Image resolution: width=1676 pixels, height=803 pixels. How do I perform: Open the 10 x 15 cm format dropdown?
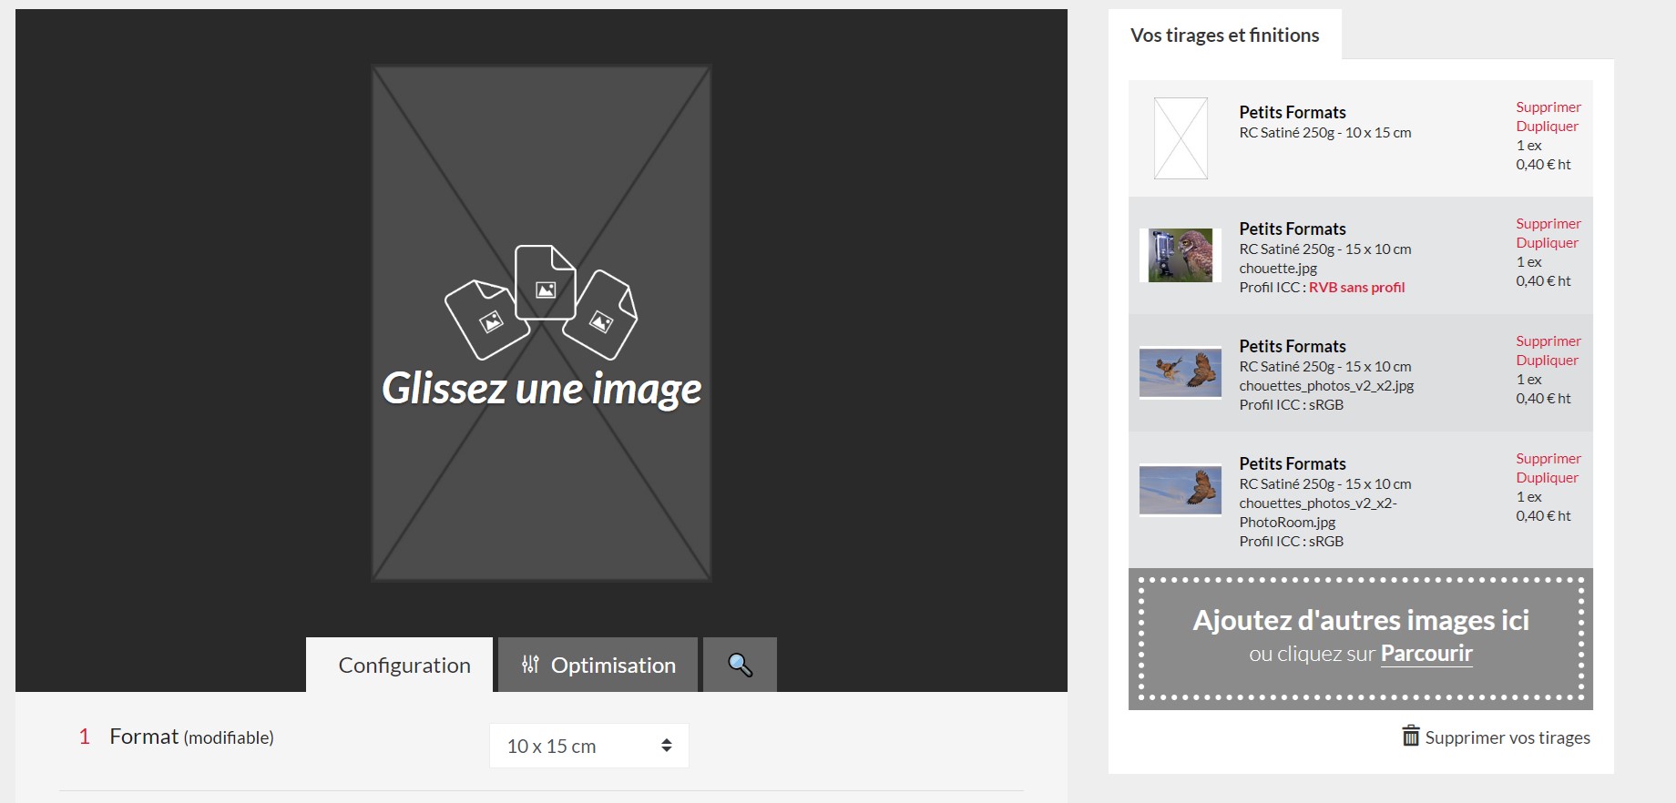coord(588,746)
